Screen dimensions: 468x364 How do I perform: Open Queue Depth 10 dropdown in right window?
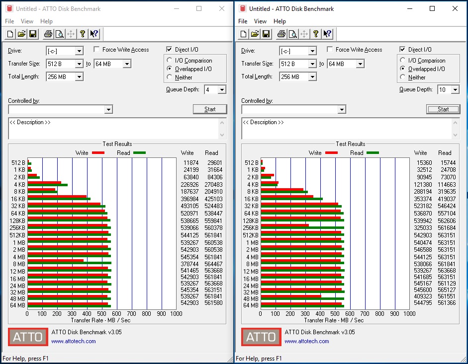coord(455,90)
